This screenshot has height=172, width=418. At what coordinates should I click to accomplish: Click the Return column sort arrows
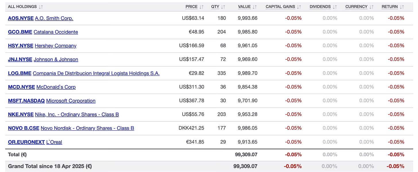coord(402,7)
